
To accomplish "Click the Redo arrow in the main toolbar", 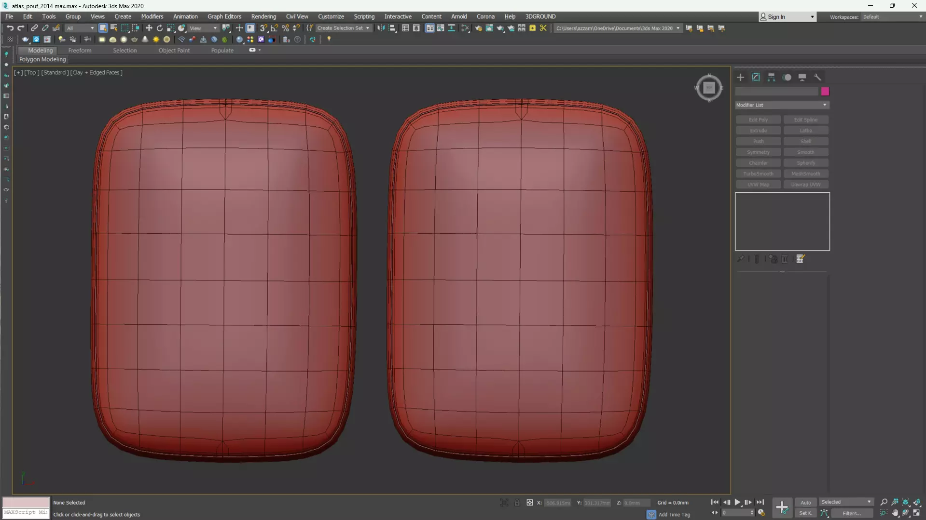I will click(21, 28).
